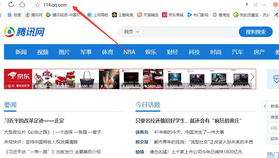Open the 时尚 navigation tab
The width and height of the screenshot is (279, 158).
point(216,52)
